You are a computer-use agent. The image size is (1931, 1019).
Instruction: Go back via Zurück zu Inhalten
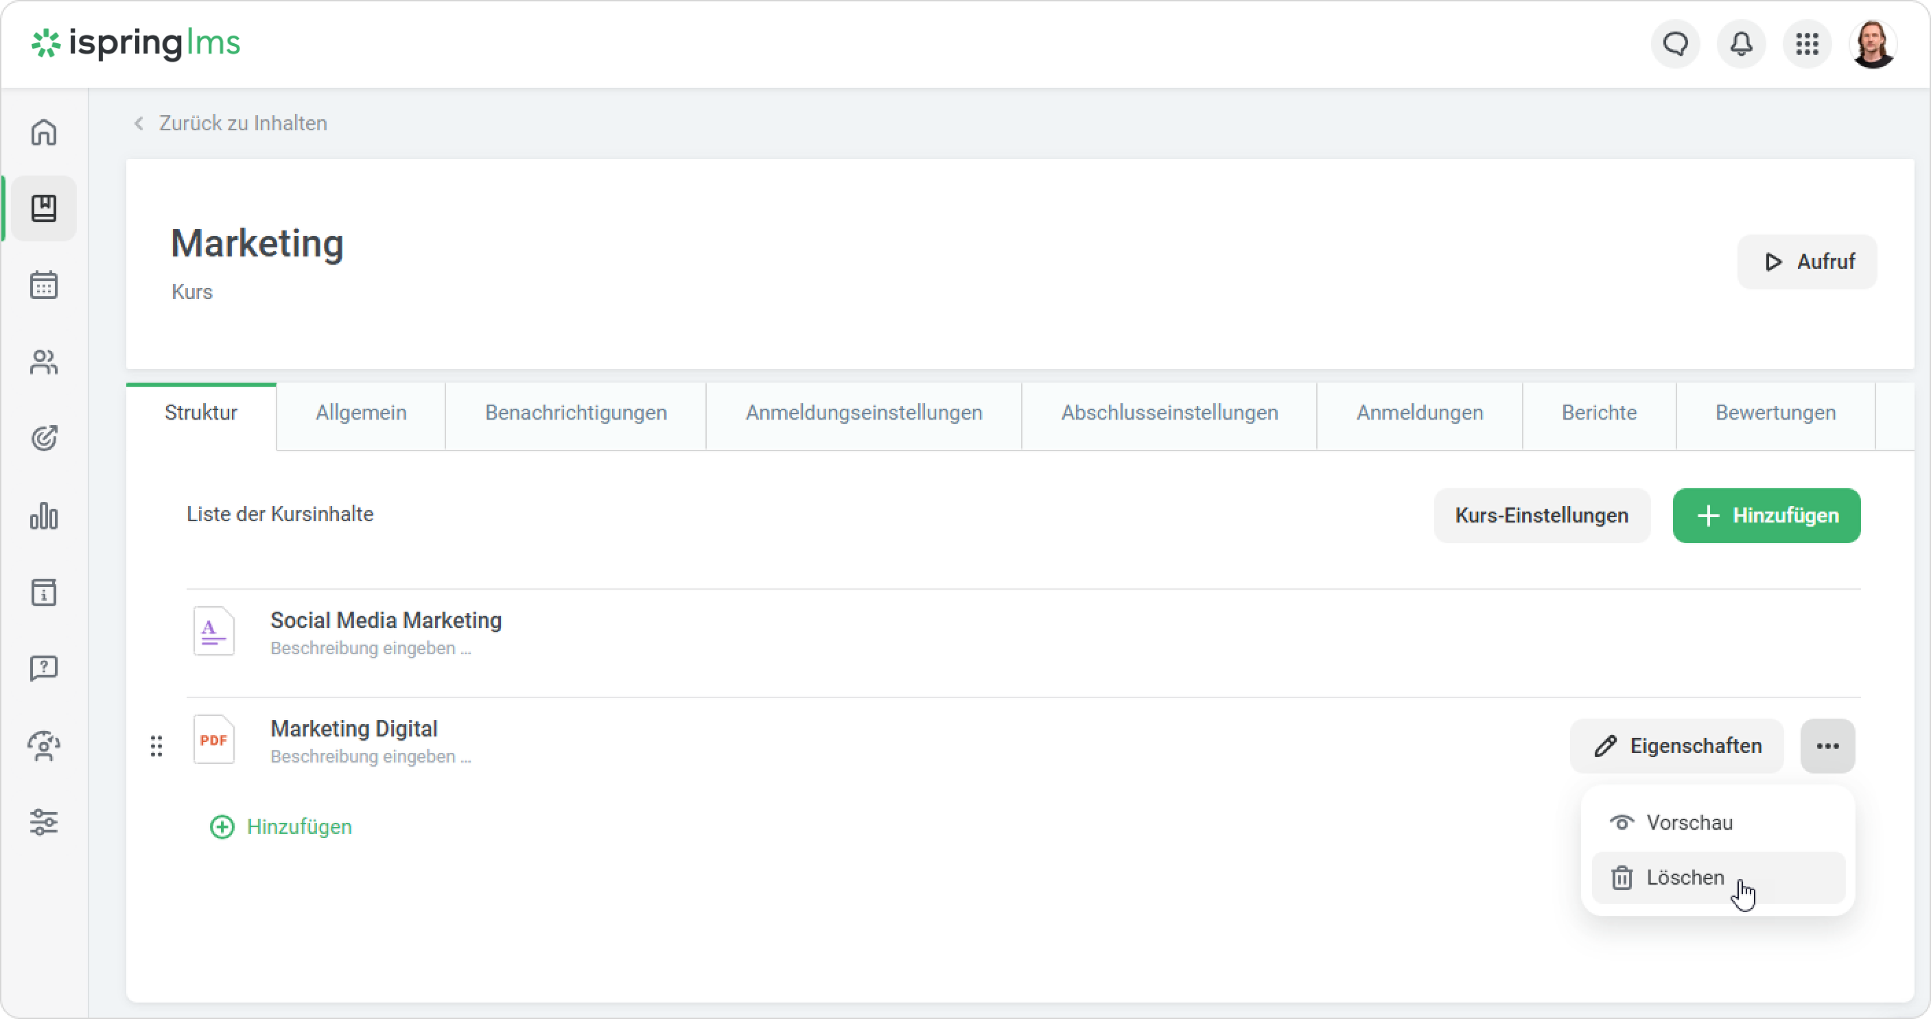pos(242,123)
